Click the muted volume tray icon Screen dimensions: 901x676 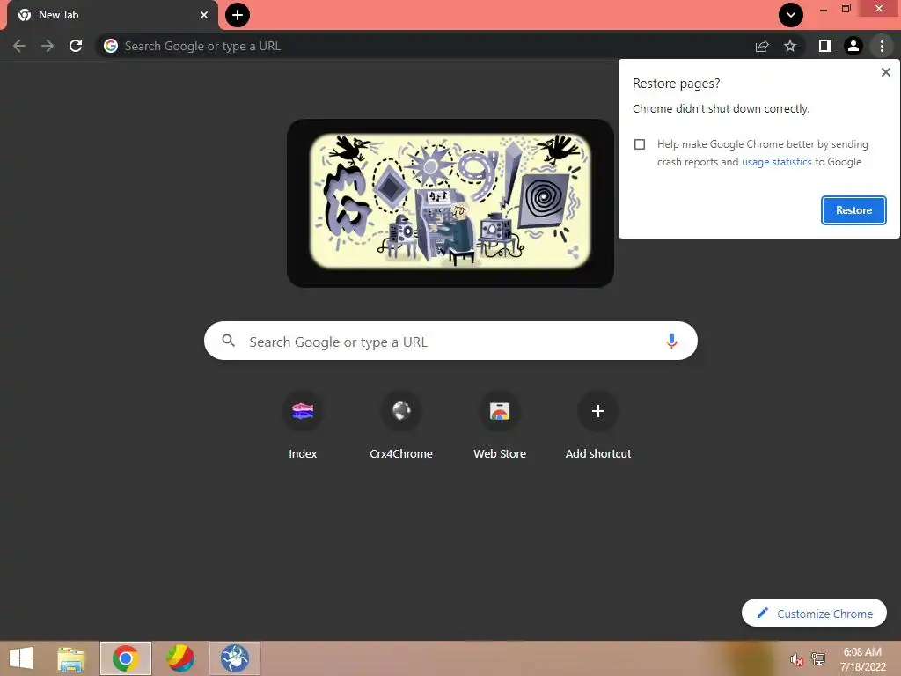[796, 659]
